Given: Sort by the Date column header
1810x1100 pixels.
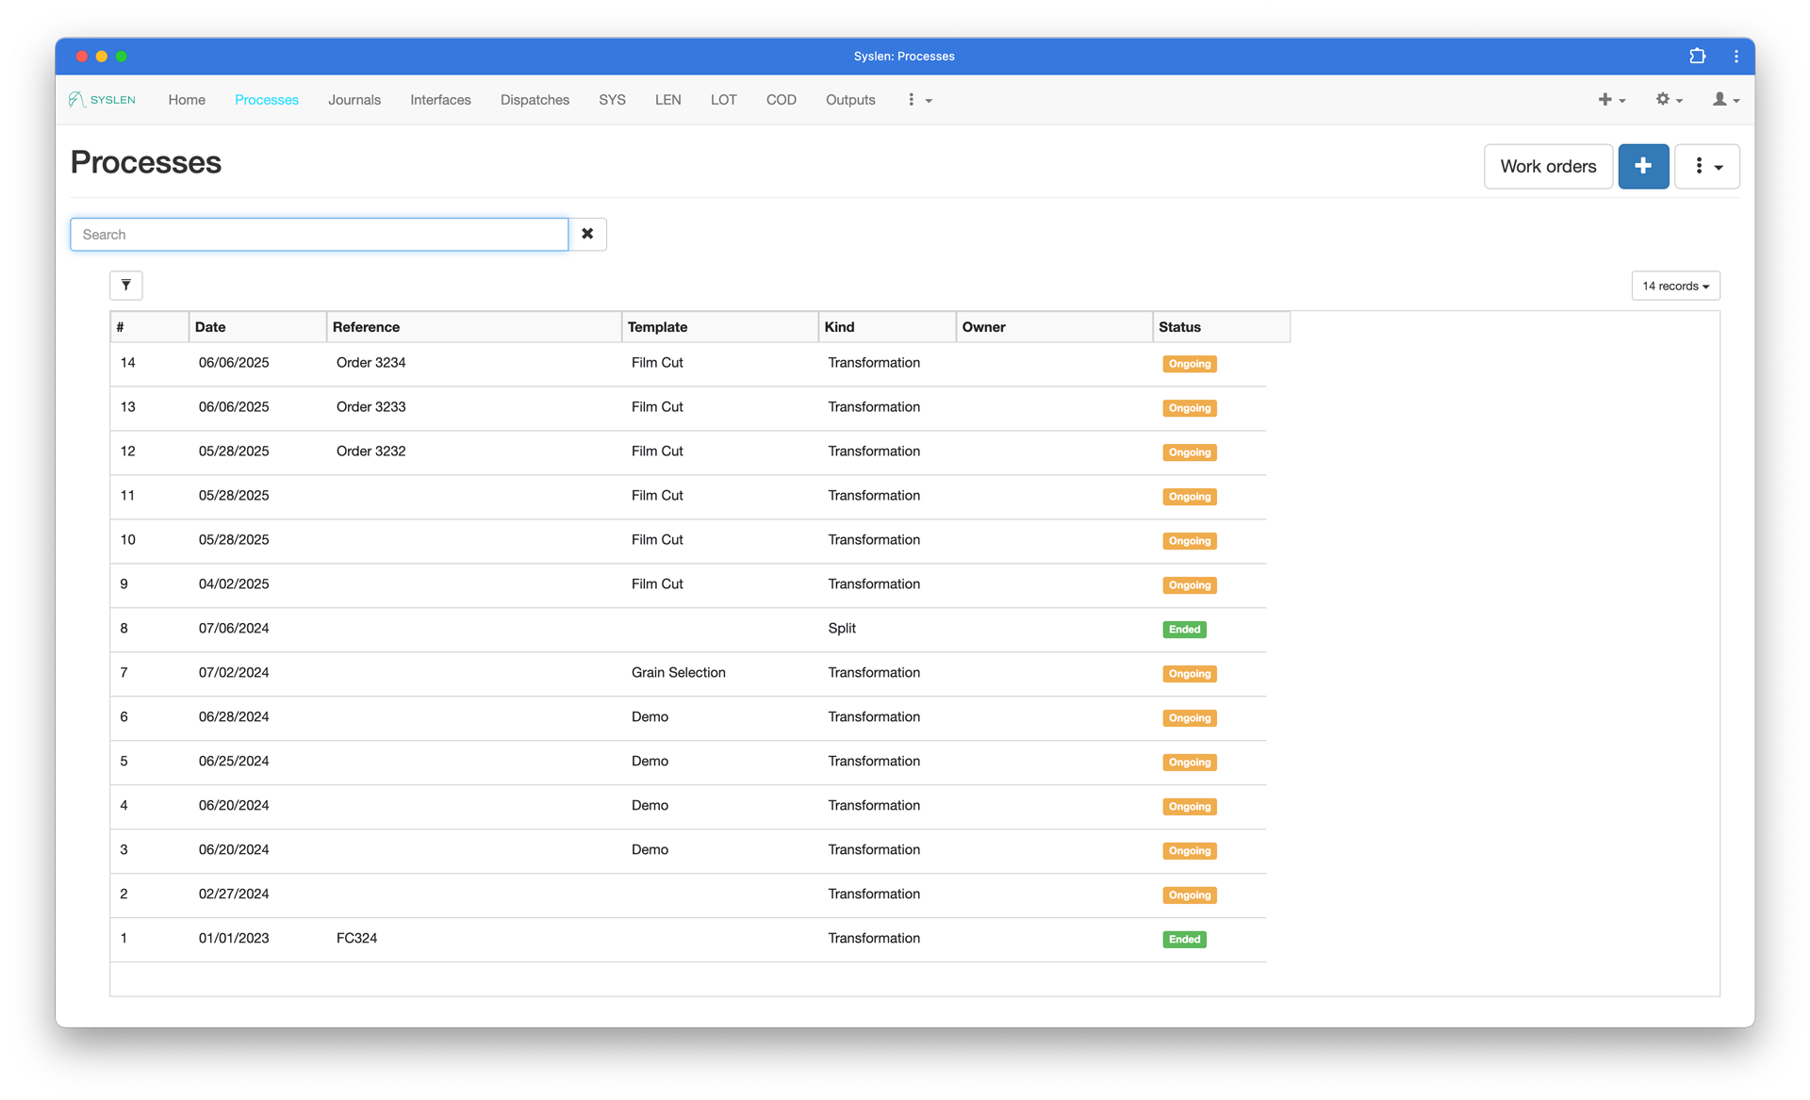Looking at the screenshot, I should click(x=210, y=327).
